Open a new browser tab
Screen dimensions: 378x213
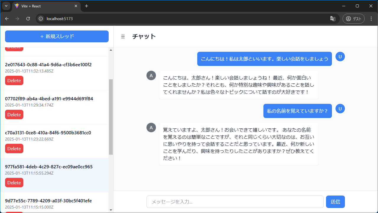[x=87, y=6]
